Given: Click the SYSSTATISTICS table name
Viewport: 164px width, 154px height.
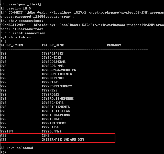Looking at the screenshot, I should (57, 111).
